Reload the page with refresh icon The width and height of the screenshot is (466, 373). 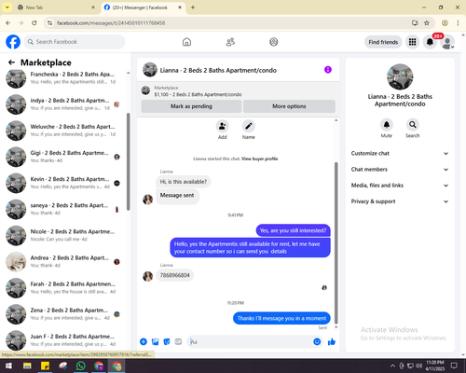(x=34, y=22)
